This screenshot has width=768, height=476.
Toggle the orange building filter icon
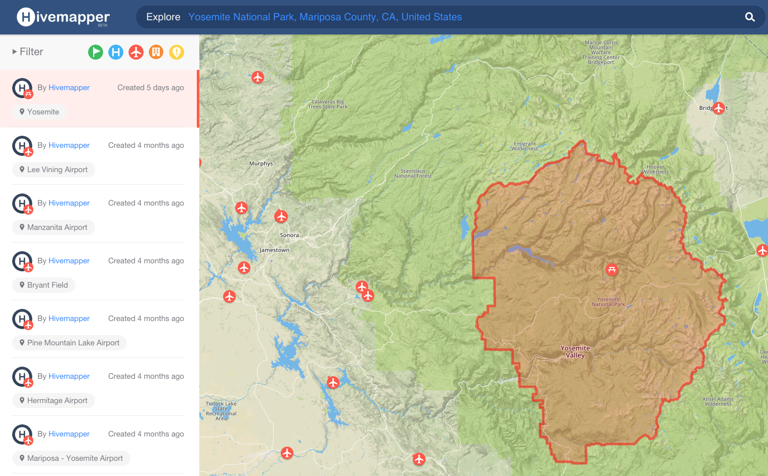(156, 52)
